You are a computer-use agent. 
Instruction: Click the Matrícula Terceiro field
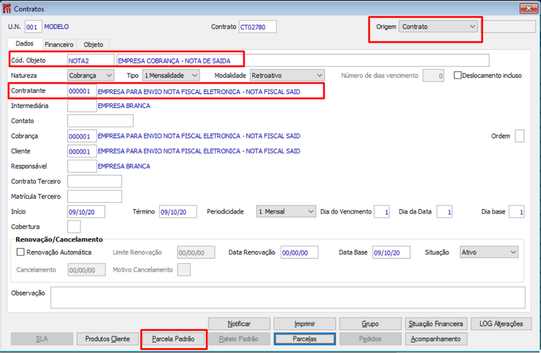coord(95,196)
